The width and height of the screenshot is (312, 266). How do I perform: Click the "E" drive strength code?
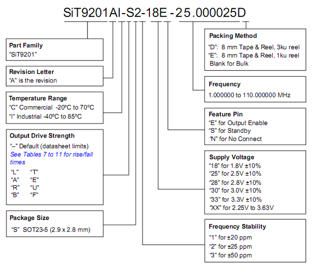tap(34, 180)
